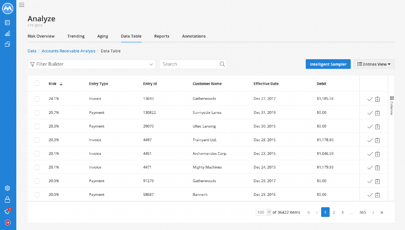This screenshot has width=405, height=230.
Task: Check the Ultec Lansing row checkbox
Action: coord(37,126)
